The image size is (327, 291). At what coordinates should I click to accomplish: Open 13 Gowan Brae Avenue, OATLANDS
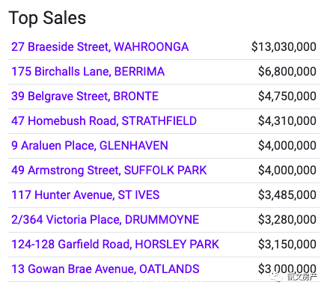pyautogui.click(x=106, y=269)
